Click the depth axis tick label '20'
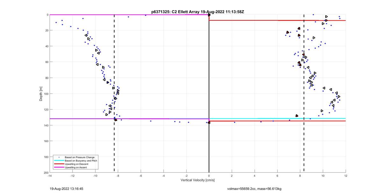The height and width of the screenshot is (194, 382). (46, 30)
